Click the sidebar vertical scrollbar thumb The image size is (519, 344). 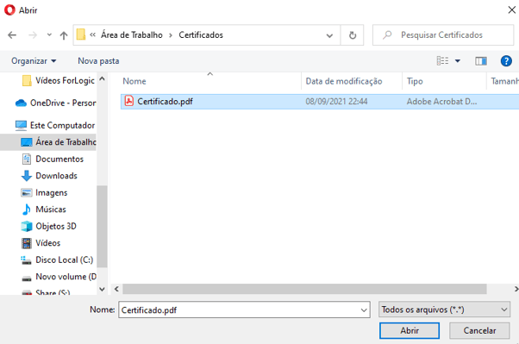point(103,226)
